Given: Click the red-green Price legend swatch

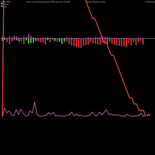Looking at the screenshot, I should click(x=2, y=6).
